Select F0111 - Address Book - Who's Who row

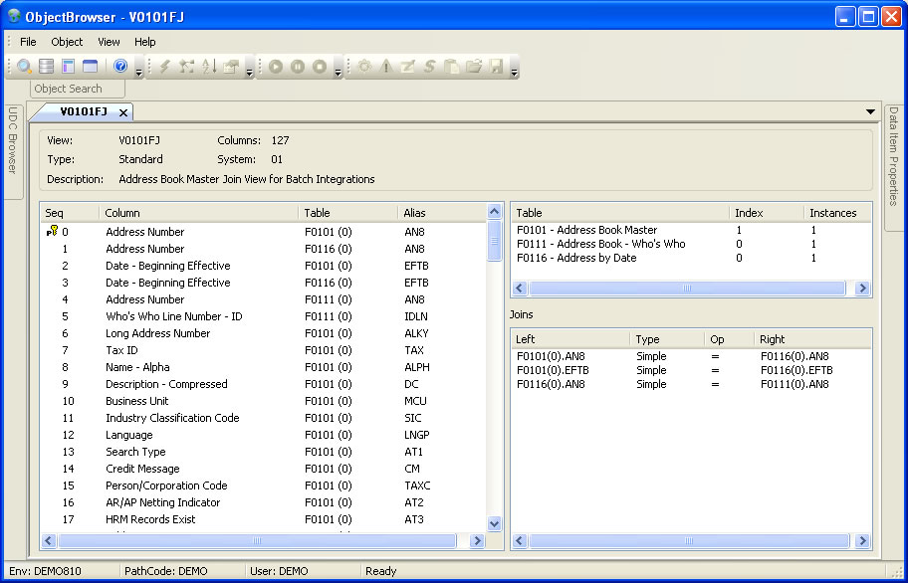point(600,244)
